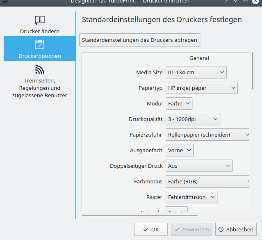Screen dimensions: 262x240
Task: Open the Media Size dropdown
Action: coord(196,72)
